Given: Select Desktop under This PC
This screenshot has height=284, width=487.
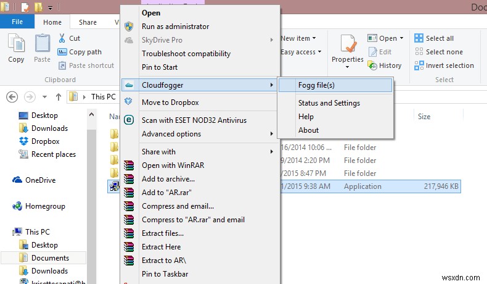Looking at the screenshot, I should (x=44, y=245).
